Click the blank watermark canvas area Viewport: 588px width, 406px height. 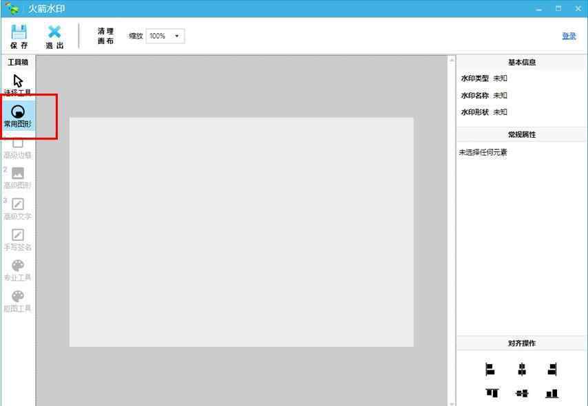241,232
